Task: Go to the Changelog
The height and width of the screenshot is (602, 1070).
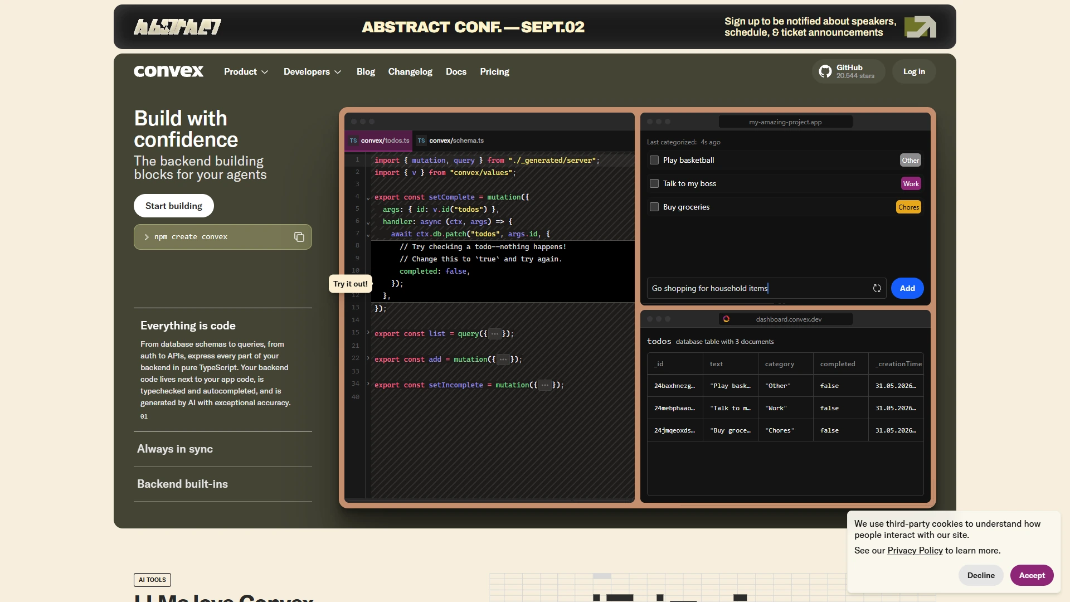Action: click(x=410, y=71)
